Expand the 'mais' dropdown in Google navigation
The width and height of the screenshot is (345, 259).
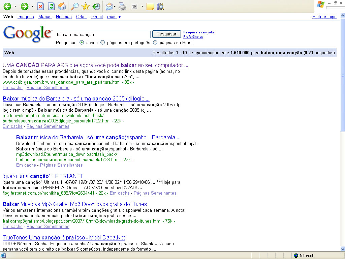[x=114, y=17]
